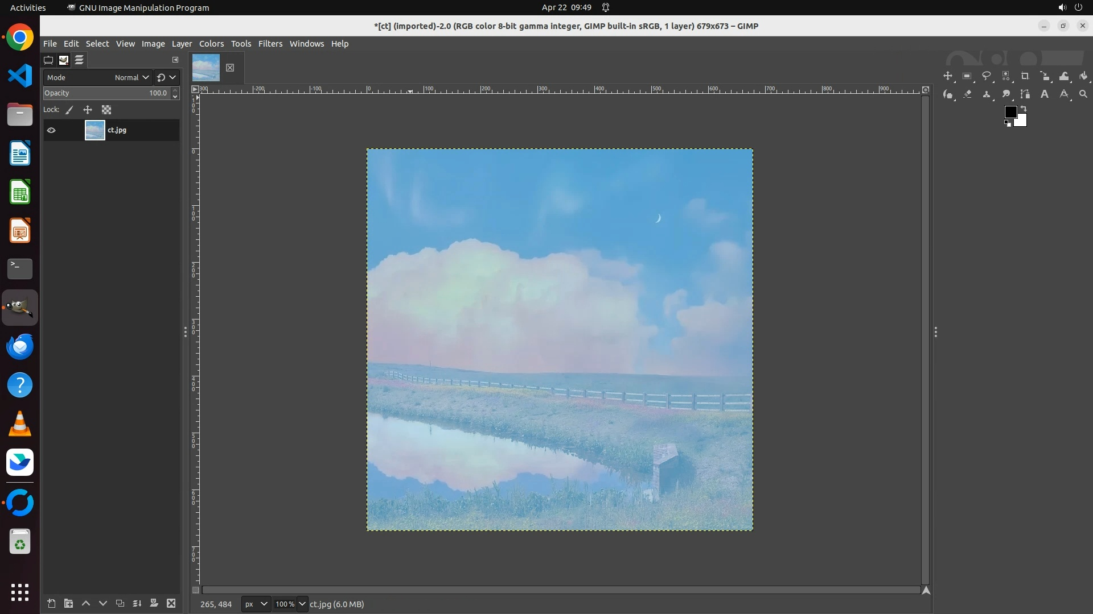The image size is (1093, 614).
Task: Open the zoom percentage 100% dropdown
Action: (302, 604)
